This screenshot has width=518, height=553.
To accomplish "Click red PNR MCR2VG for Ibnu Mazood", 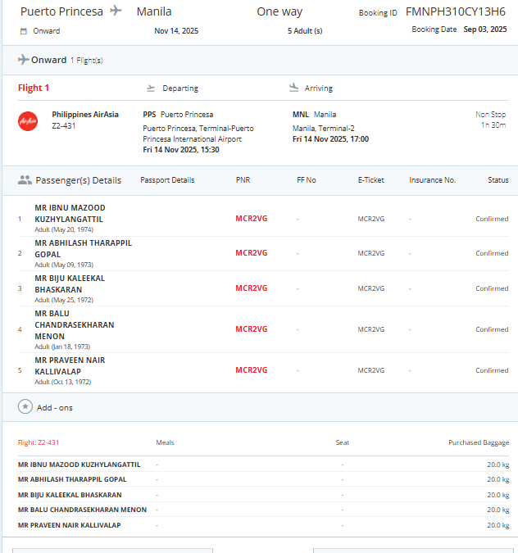I will click(252, 219).
